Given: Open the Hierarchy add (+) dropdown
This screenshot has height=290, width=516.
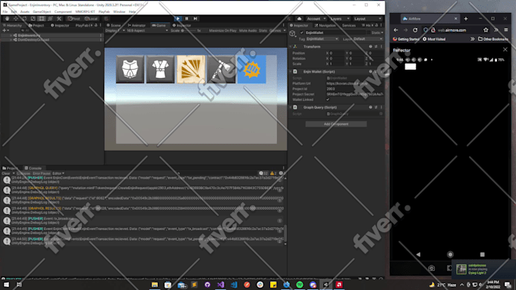Looking at the screenshot, I should point(5,30).
